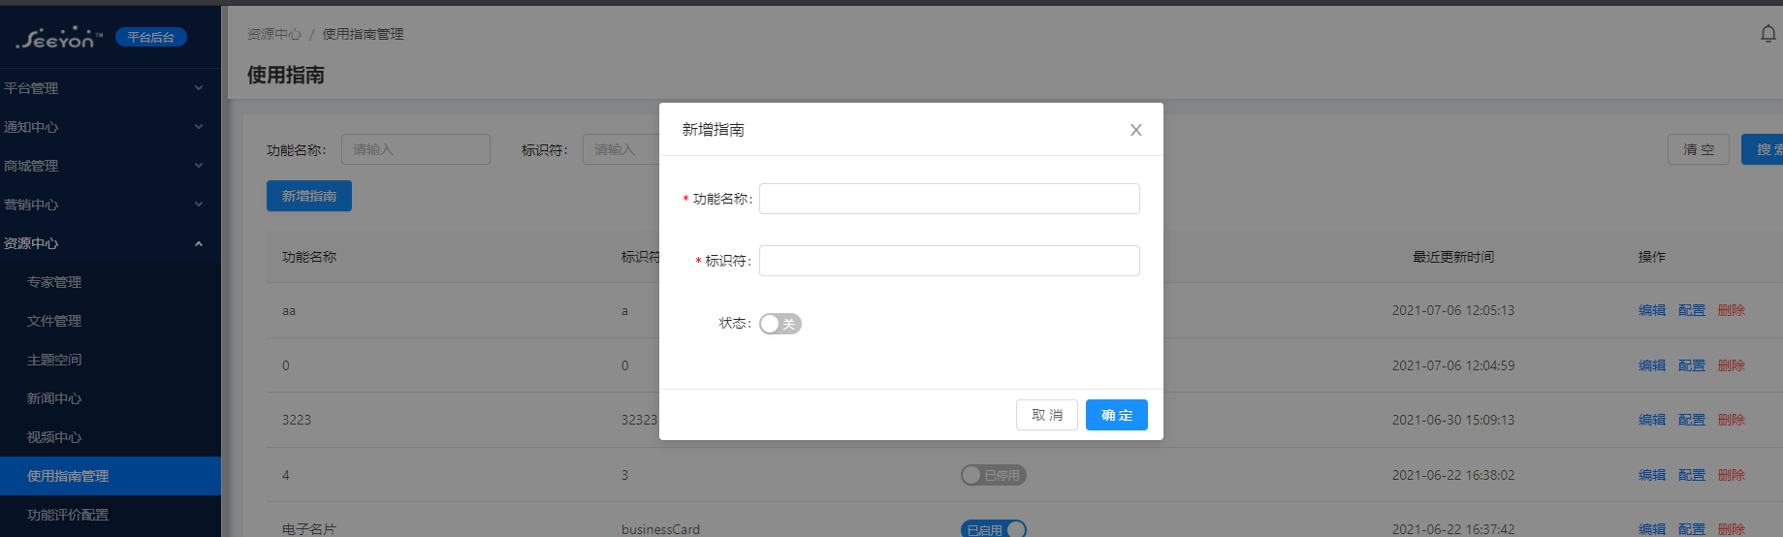Expand 营销中心 sidebar menu
1783x537 pixels.
(111, 205)
